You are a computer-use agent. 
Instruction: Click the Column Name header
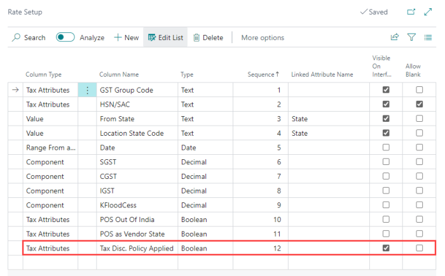119,74
